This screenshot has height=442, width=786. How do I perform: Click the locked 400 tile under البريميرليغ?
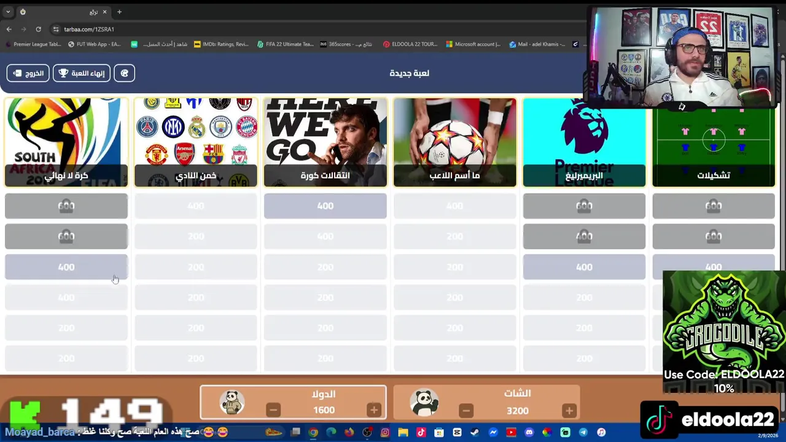point(584,236)
